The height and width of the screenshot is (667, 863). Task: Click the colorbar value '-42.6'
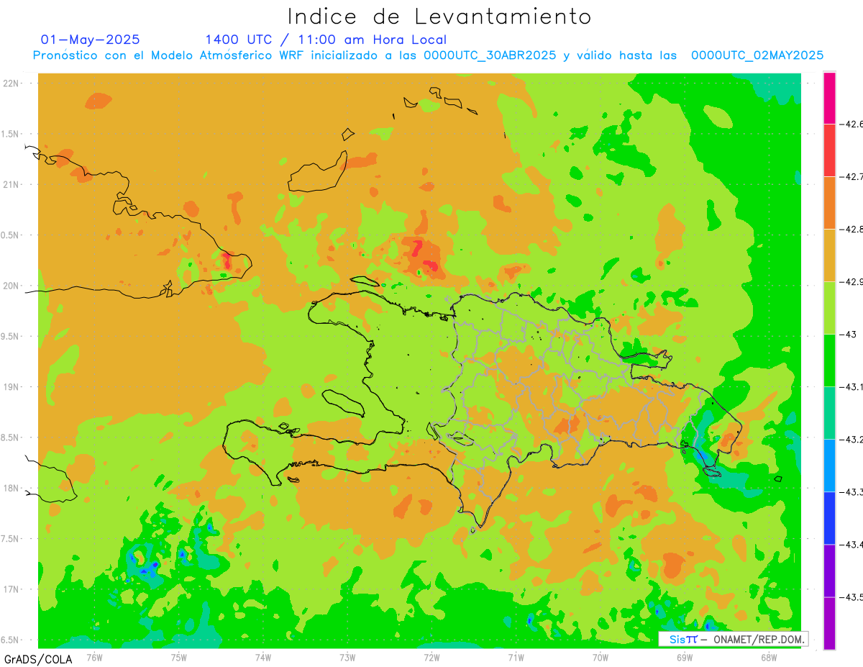pyautogui.click(x=851, y=124)
